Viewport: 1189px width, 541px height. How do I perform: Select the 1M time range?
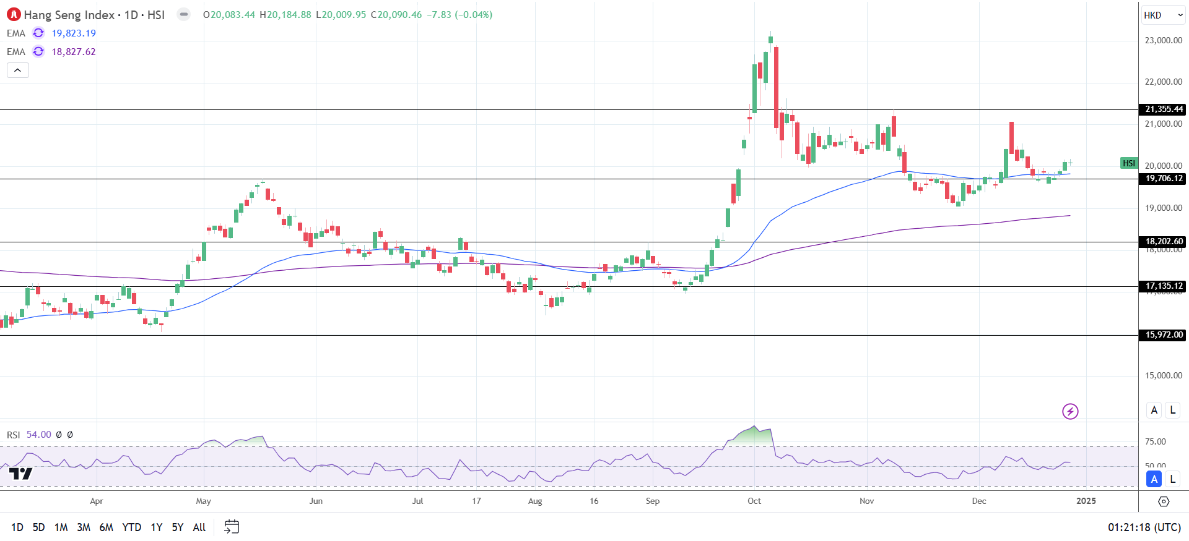(x=61, y=527)
